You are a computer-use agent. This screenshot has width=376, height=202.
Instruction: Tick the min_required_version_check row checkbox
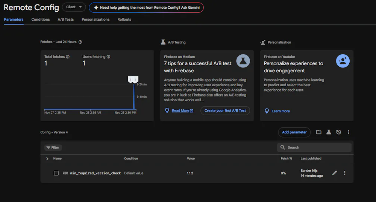coord(56,173)
